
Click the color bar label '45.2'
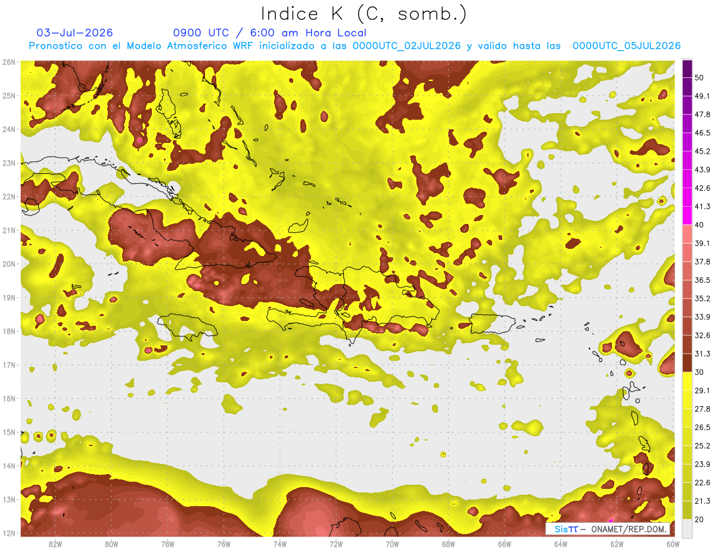tap(702, 151)
